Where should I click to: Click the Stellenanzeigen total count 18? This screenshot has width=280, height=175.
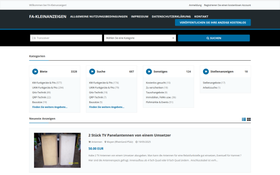click(246, 71)
